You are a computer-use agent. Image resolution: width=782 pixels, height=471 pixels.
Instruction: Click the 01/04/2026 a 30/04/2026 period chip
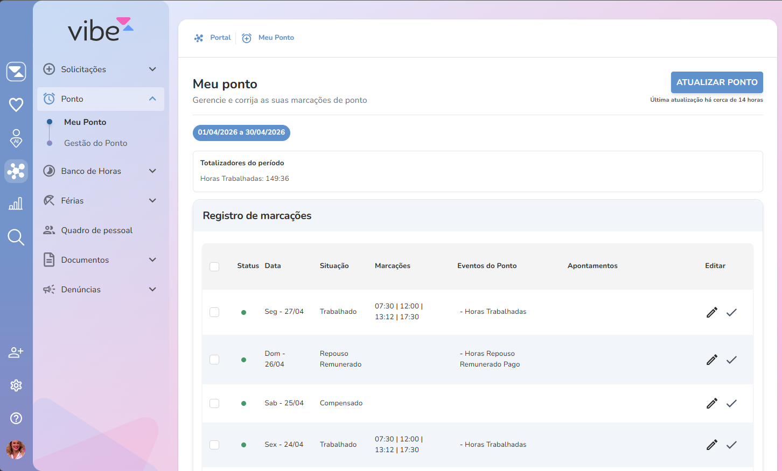[x=241, y=132]
